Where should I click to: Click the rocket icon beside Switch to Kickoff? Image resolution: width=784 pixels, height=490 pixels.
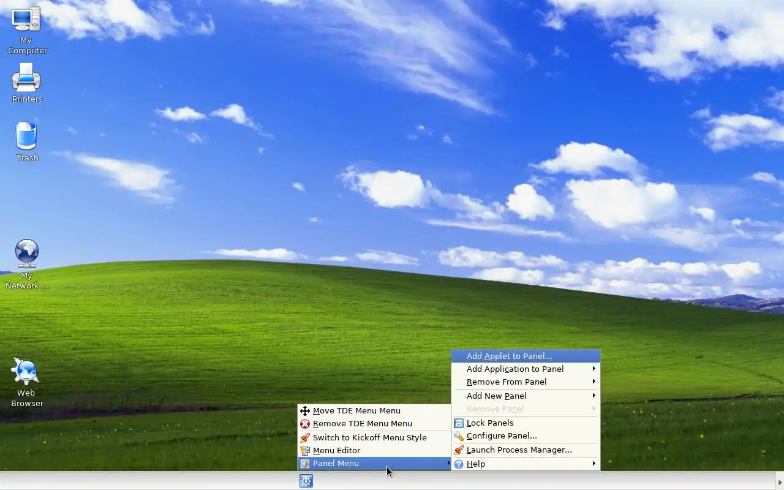tap(305, 438)
